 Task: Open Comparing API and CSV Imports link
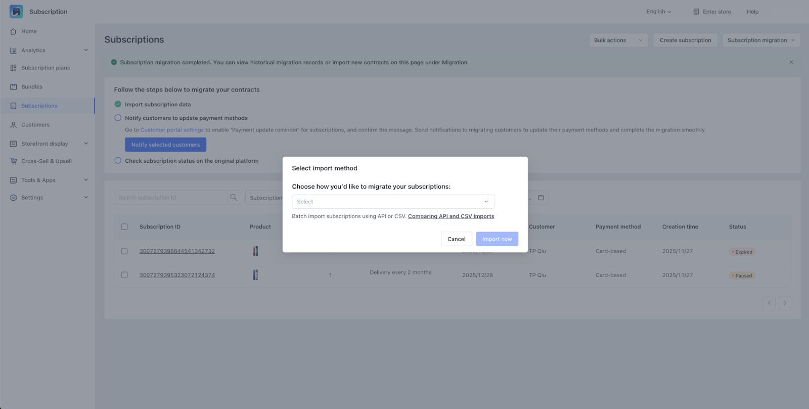coord(451,216)
